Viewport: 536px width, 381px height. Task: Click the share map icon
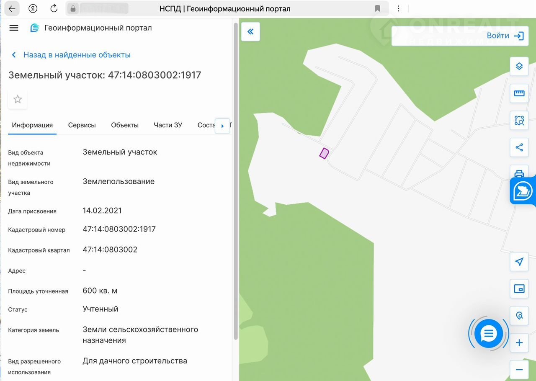pyautogui.click(x=519, y=147)
